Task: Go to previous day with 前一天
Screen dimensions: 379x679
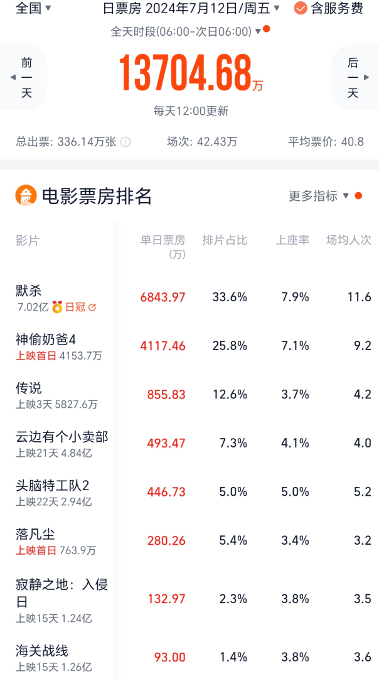Action: click(26, 77)
